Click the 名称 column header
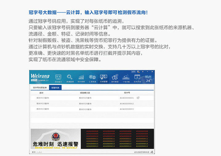Image resolution: width=221 pixels, height=156 pixels. [41, 92]
